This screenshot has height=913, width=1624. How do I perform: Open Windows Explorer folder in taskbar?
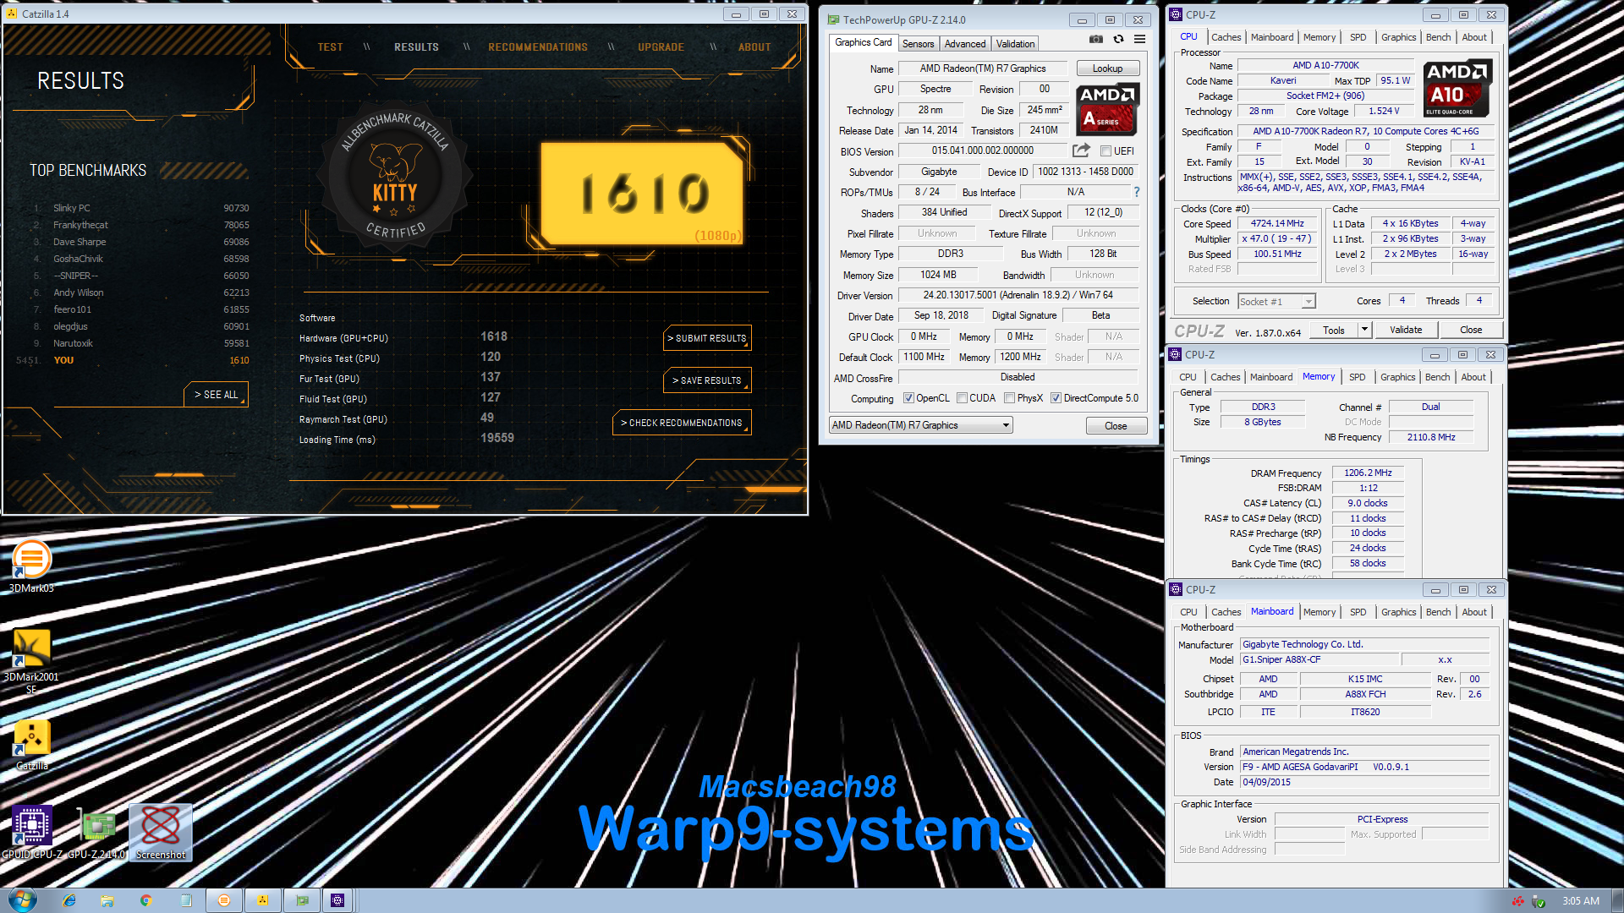[x=107, y=900]
